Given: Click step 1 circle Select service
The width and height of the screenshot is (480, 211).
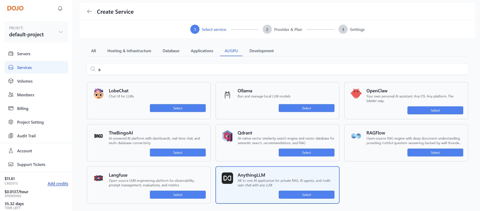Looking at the screenshot, I should [195, 29].
